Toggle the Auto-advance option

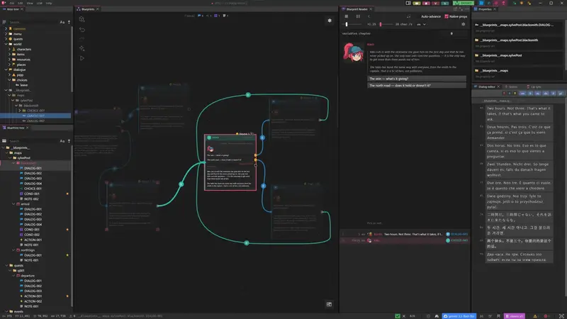click(x=431, y=16)
